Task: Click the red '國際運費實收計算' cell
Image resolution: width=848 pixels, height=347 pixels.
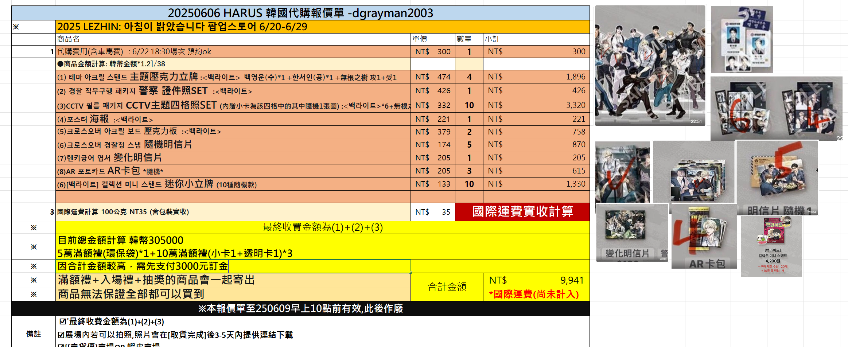Action: [x=522, y=212]
